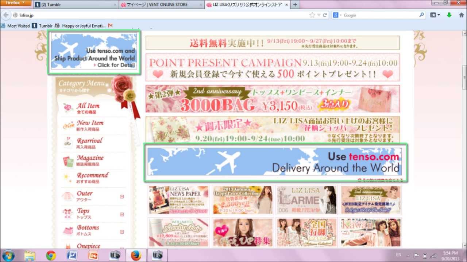The height and width of the screenshot is (262, 467).
Task: Open the Recommend category
Action: coord(93,178)
